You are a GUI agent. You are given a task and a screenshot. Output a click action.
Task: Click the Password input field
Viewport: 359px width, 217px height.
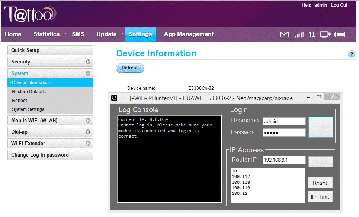(284, 132)
